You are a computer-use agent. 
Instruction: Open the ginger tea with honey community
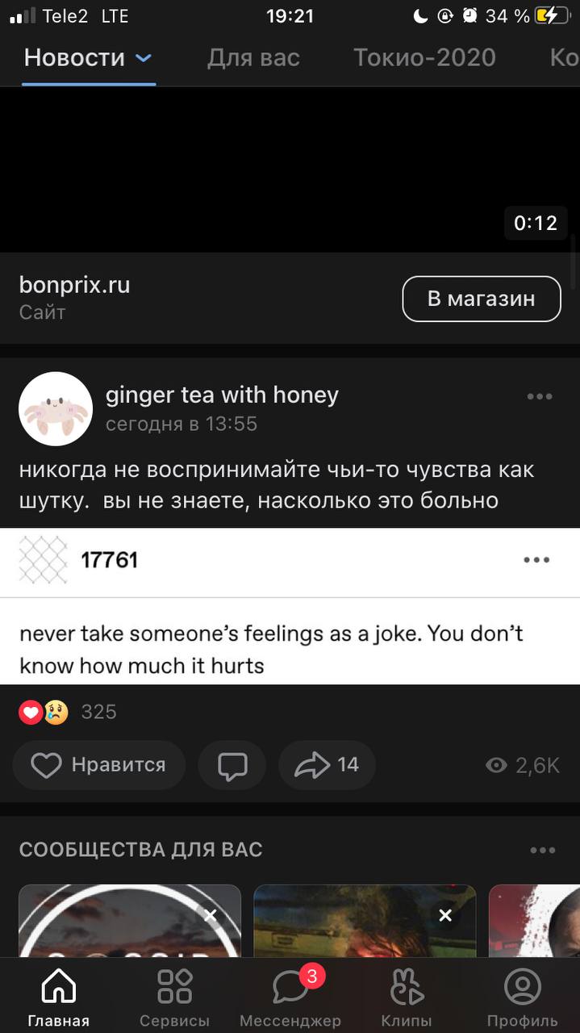(222, 395)
